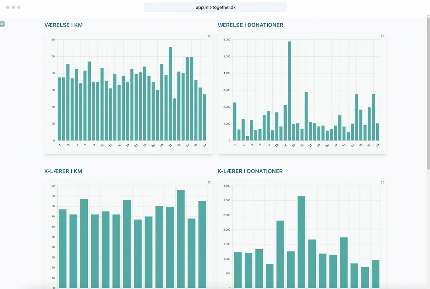Click the "3.500" axis label
The image size is (430, 289).
click(x=226, y=186)
